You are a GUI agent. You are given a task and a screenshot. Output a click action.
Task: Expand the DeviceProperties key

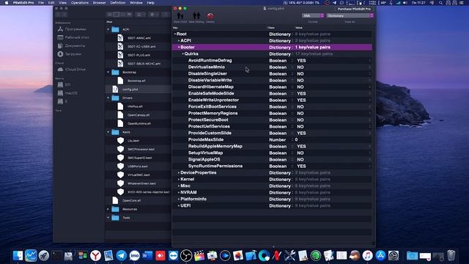(179, 173)
